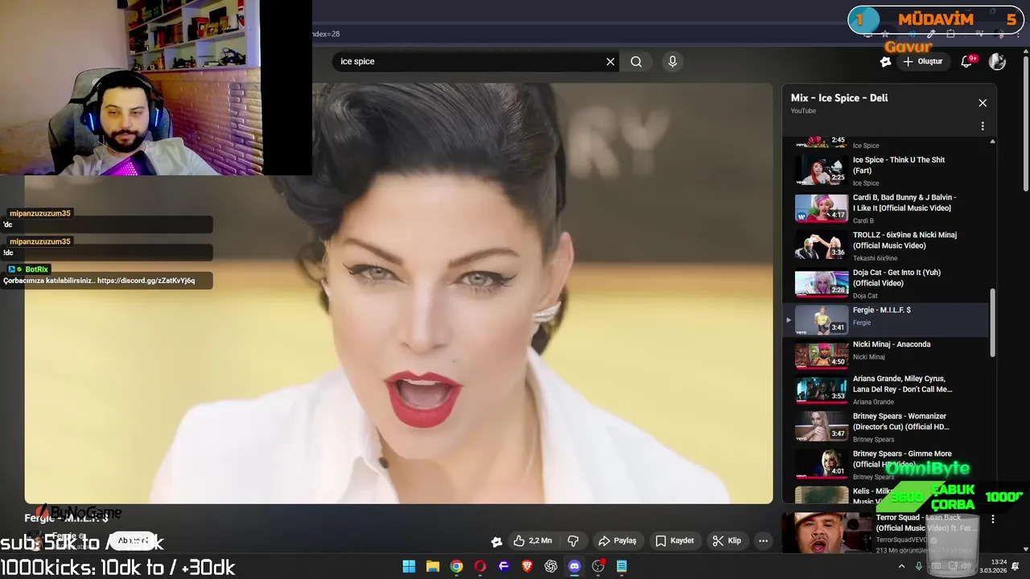The height and width of the screenshot is (579, 1030).
Task: Like the video showing 2,2 Mn likes
Action: 533,540
